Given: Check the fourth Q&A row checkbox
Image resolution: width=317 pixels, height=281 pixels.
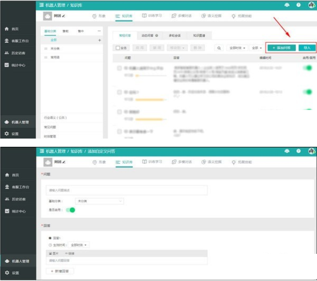Looking at the screenshot, I should pos(119,131).
